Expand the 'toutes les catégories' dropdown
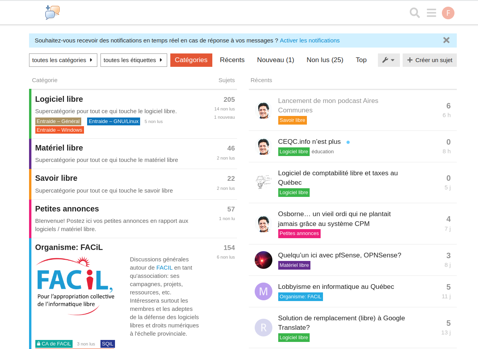 coord(63,60)
